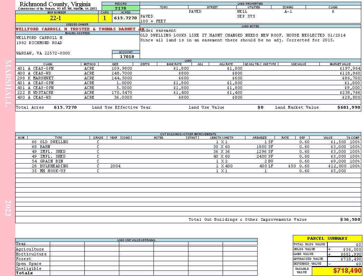The height and width of the screenshot is (276, 363).
Task: Click the barn dimensions 30 X 60
Action: [x=222, y=147]
